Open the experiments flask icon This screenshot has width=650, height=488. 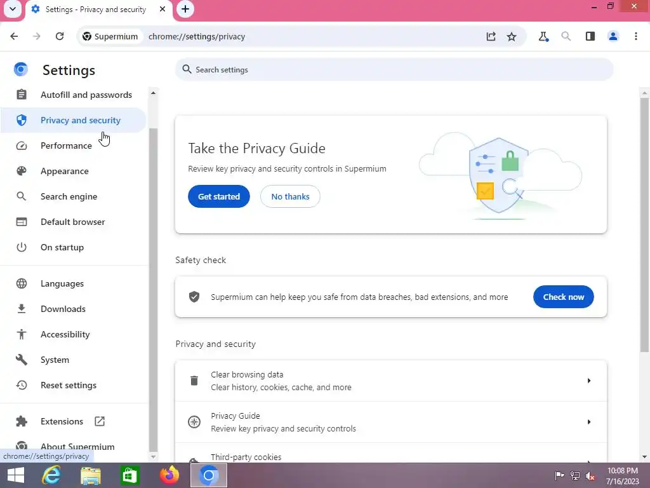[x=543, y=36]
